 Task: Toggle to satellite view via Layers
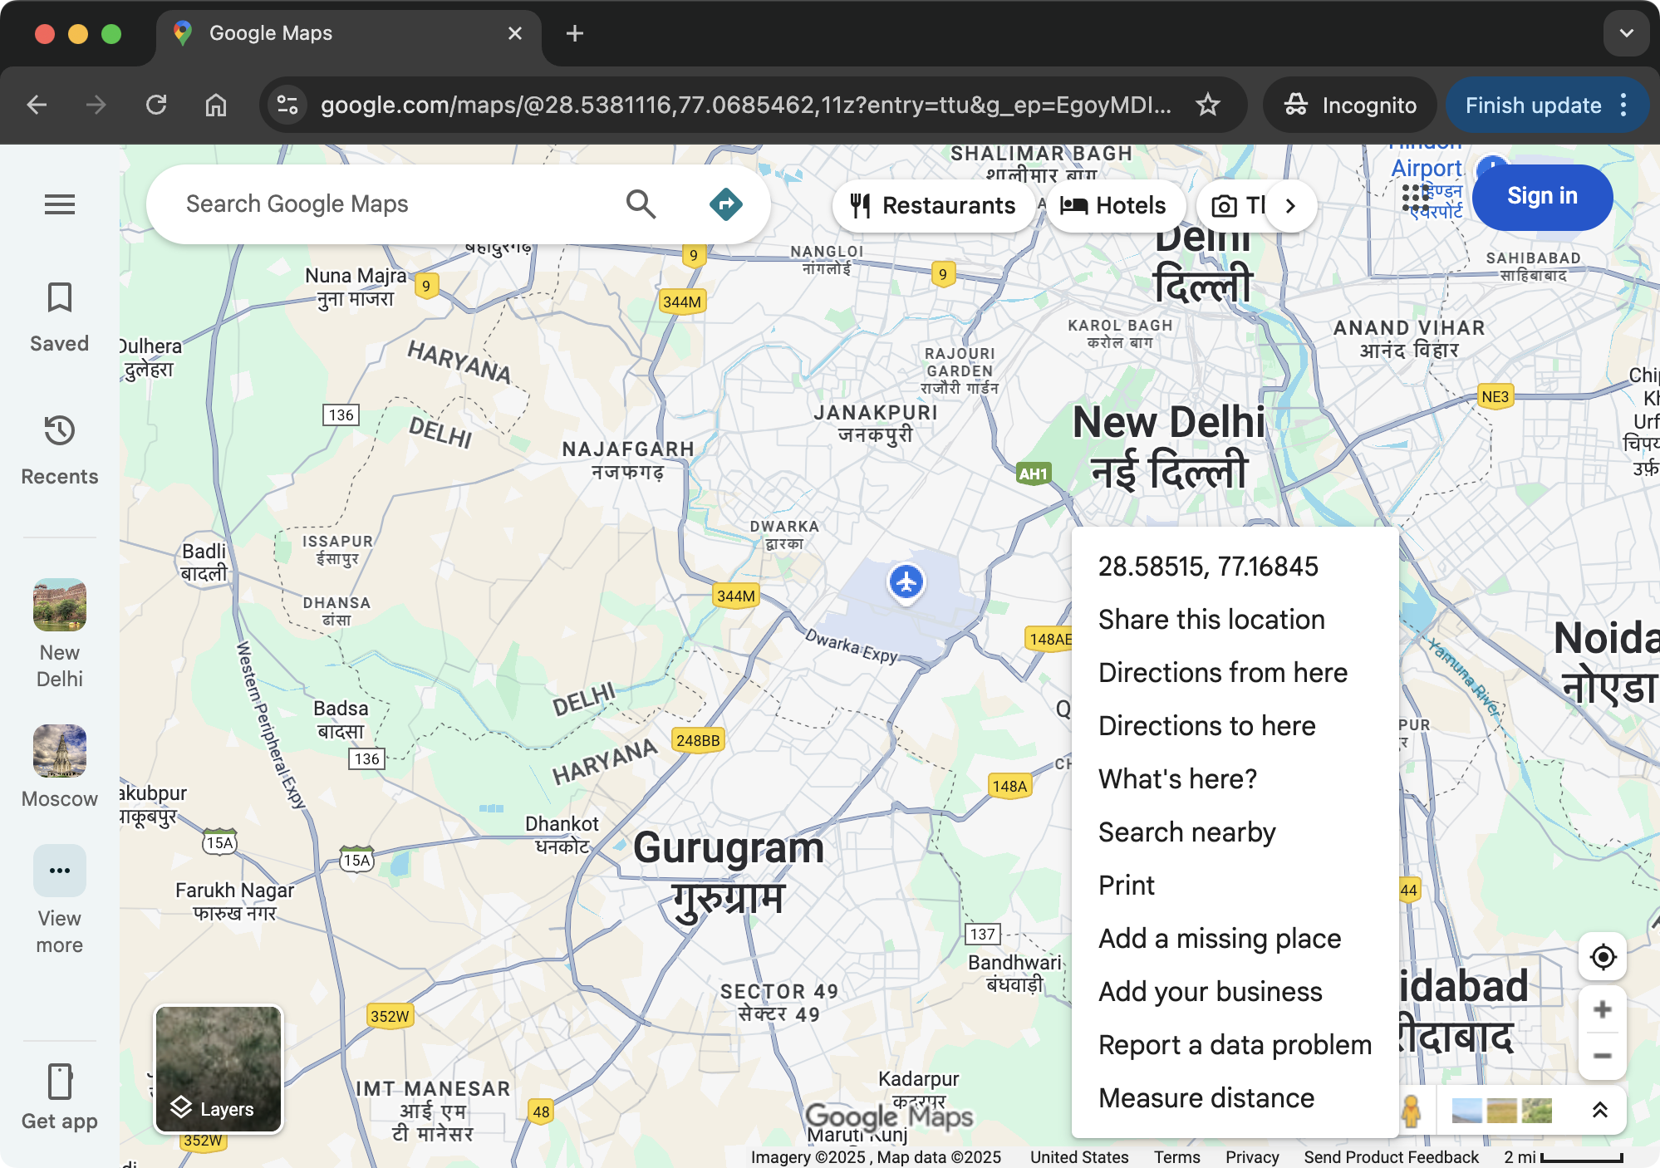[x=218, y=1069]
